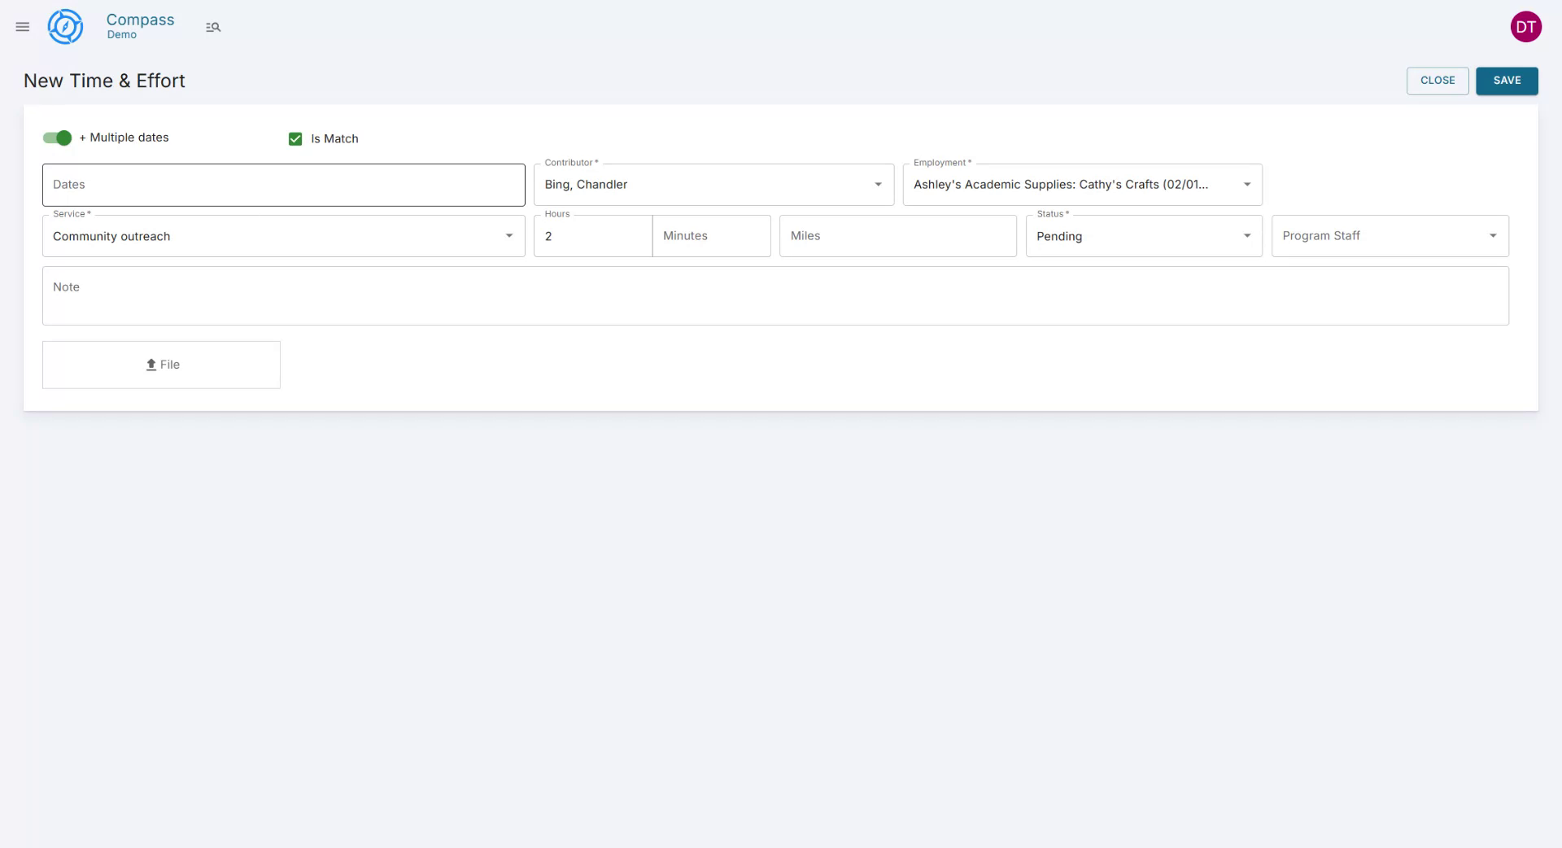Screen dimensions: 1562x848
Task: Open the navigation hamburger menu
Action: [22, 26]
